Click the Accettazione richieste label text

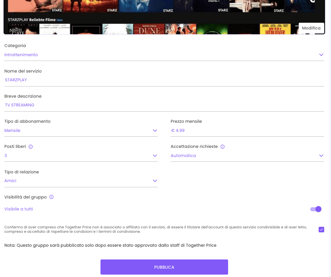[x=194, y=146]
